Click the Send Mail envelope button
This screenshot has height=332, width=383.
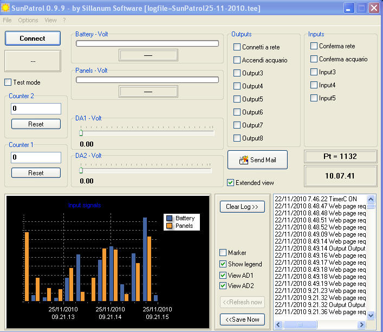(257, 160)
